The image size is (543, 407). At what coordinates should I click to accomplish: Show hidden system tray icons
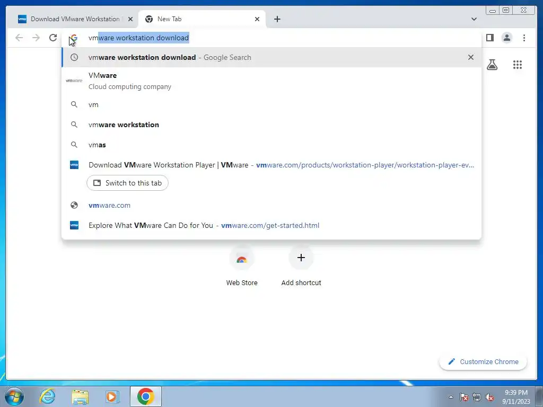(451, 397)
